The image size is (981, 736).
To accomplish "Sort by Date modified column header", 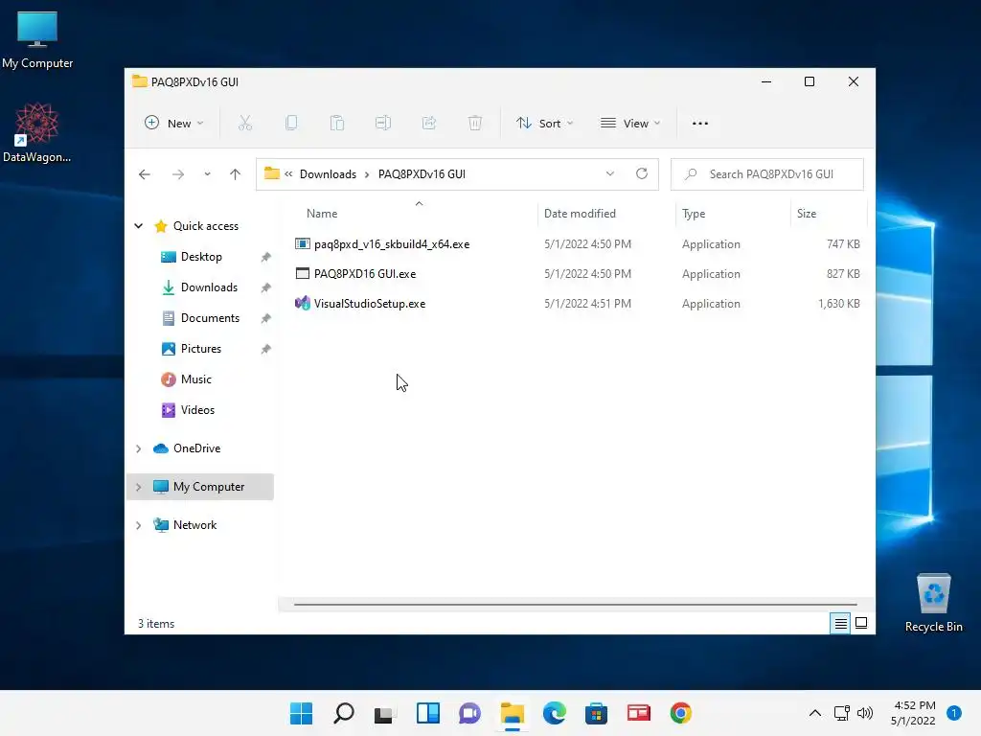I will coord(580,214).
